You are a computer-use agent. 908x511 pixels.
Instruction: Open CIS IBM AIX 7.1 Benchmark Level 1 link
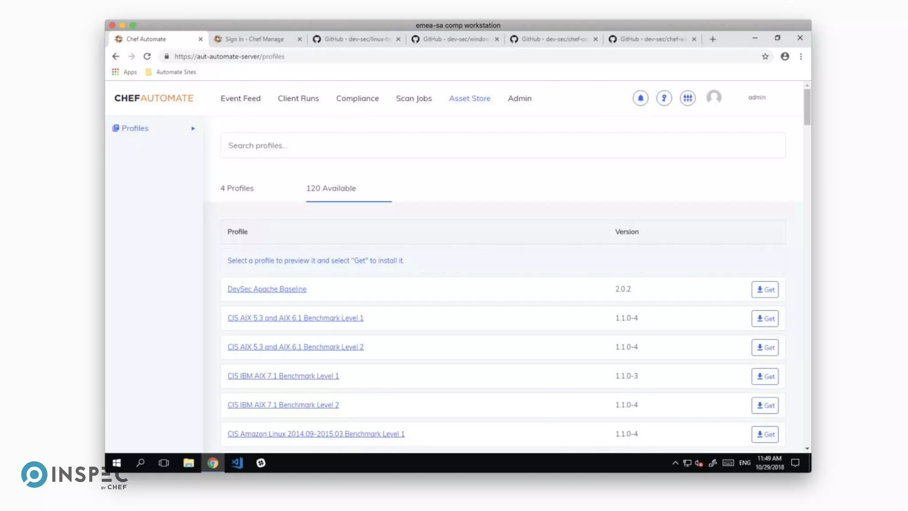pyautogui.click(x=283, y=376)
